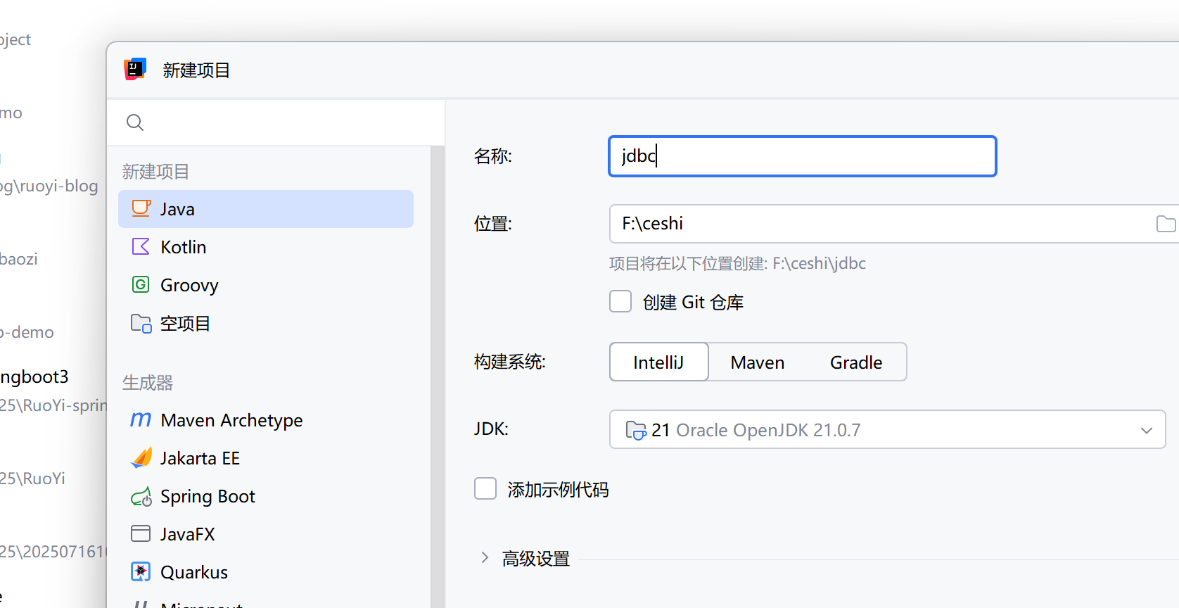This screenshot has width=1179, height=608.
Task: Expand the 高级设置 section
Action: [485, 557]
